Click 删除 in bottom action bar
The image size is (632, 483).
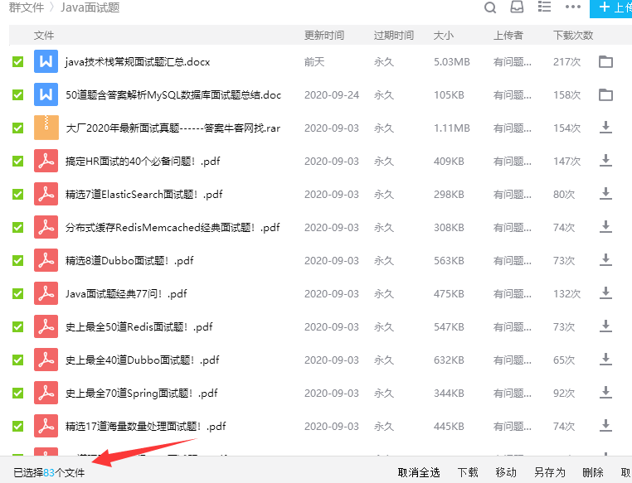click(593, 472)
